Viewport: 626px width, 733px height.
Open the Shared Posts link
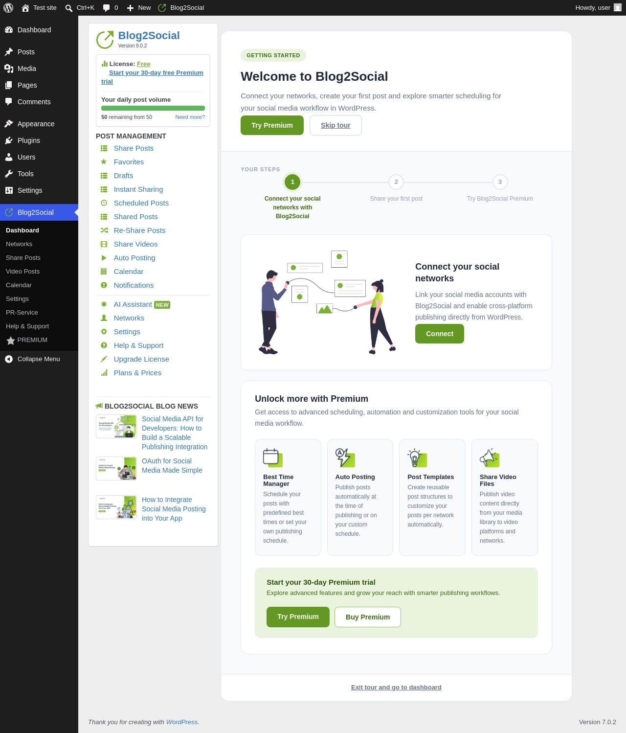pyautogui.click(x=135, y=217)
